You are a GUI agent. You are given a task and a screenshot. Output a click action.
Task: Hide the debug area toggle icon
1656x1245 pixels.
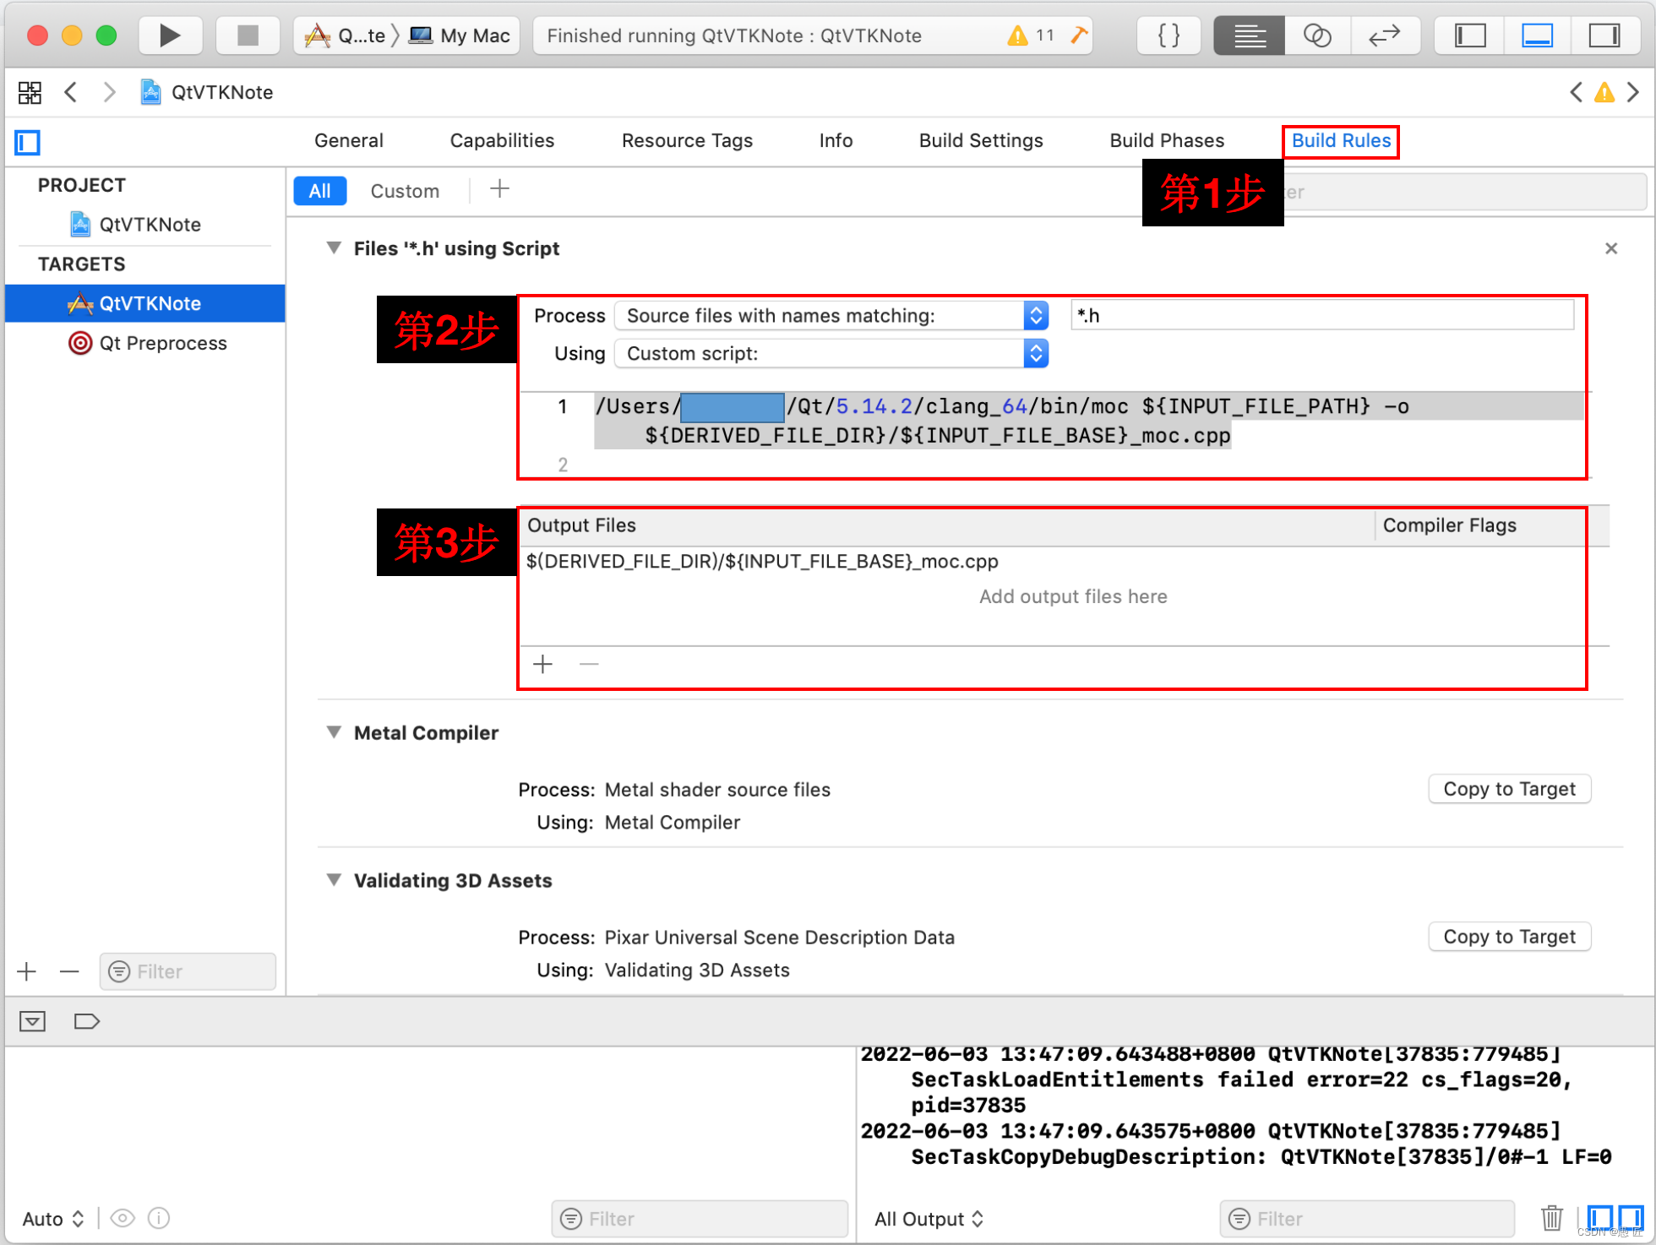[33, 1022]
